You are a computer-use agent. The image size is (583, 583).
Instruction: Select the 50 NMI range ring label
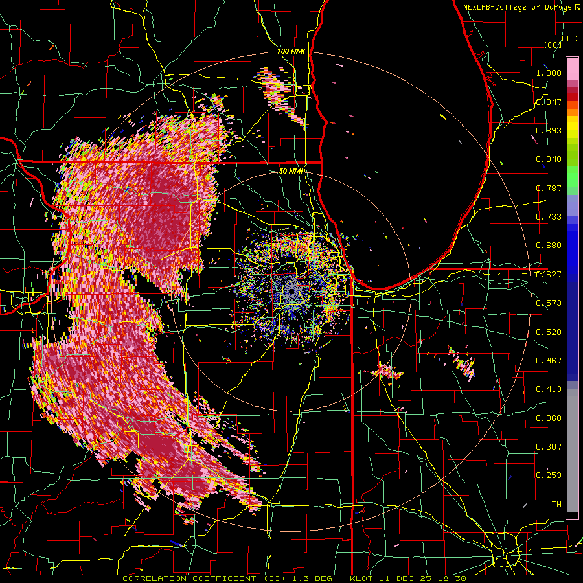pos(291,171)
